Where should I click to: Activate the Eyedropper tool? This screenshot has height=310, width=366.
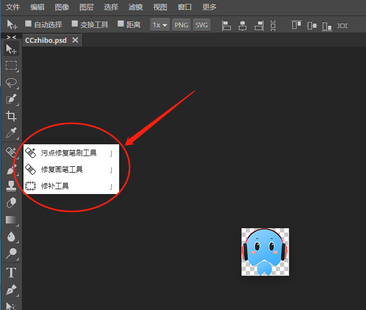(11, 133)
